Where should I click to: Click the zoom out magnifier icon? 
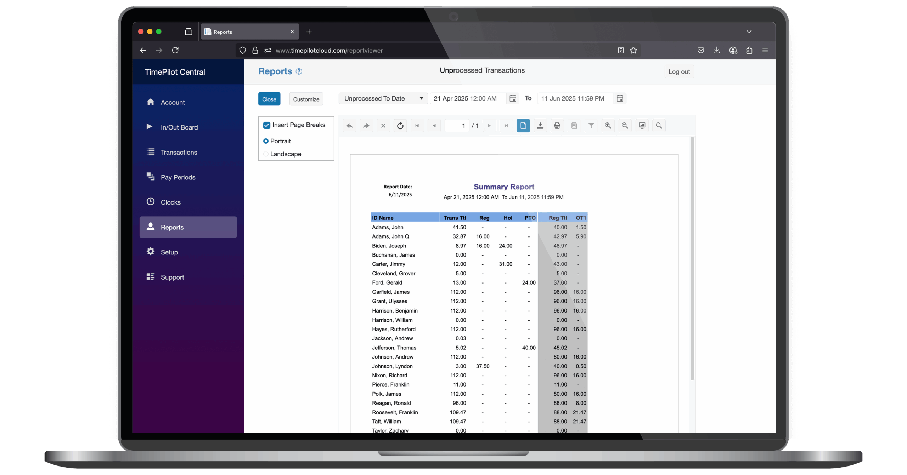625,126
